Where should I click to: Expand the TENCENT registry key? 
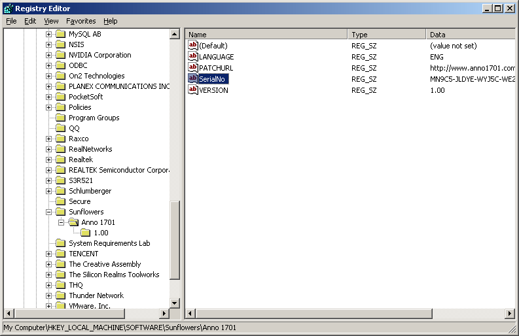click(x=49, y=254)
